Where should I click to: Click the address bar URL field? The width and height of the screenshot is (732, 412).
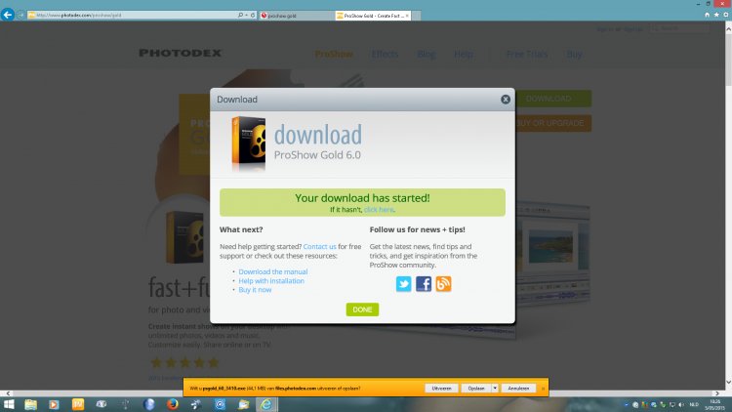(x=127, y=16)
